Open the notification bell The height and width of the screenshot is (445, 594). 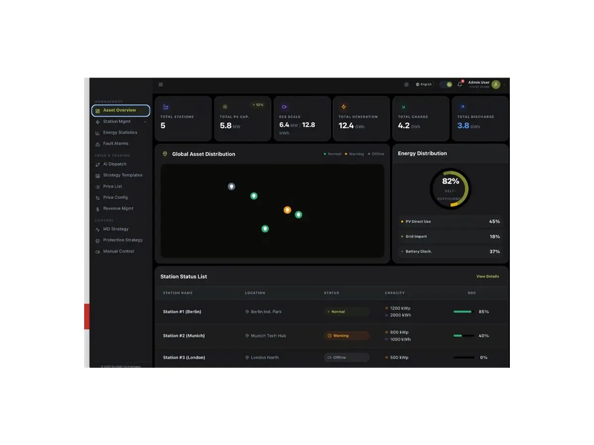[460, 85]
